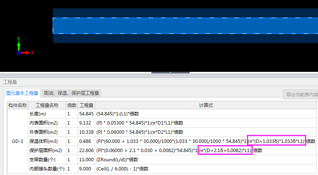
Task: Click the highlighted π*(D+2.1δ+0.0082) formula
Action: pyautogui.click(x=225, y=150)
